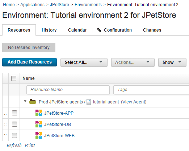Click the 'tutorial agent' text
189x151 pixels.
coord(106,102)
